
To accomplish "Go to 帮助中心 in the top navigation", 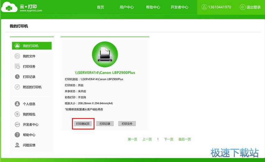I will pyautogui.click(x=153, y=7).
